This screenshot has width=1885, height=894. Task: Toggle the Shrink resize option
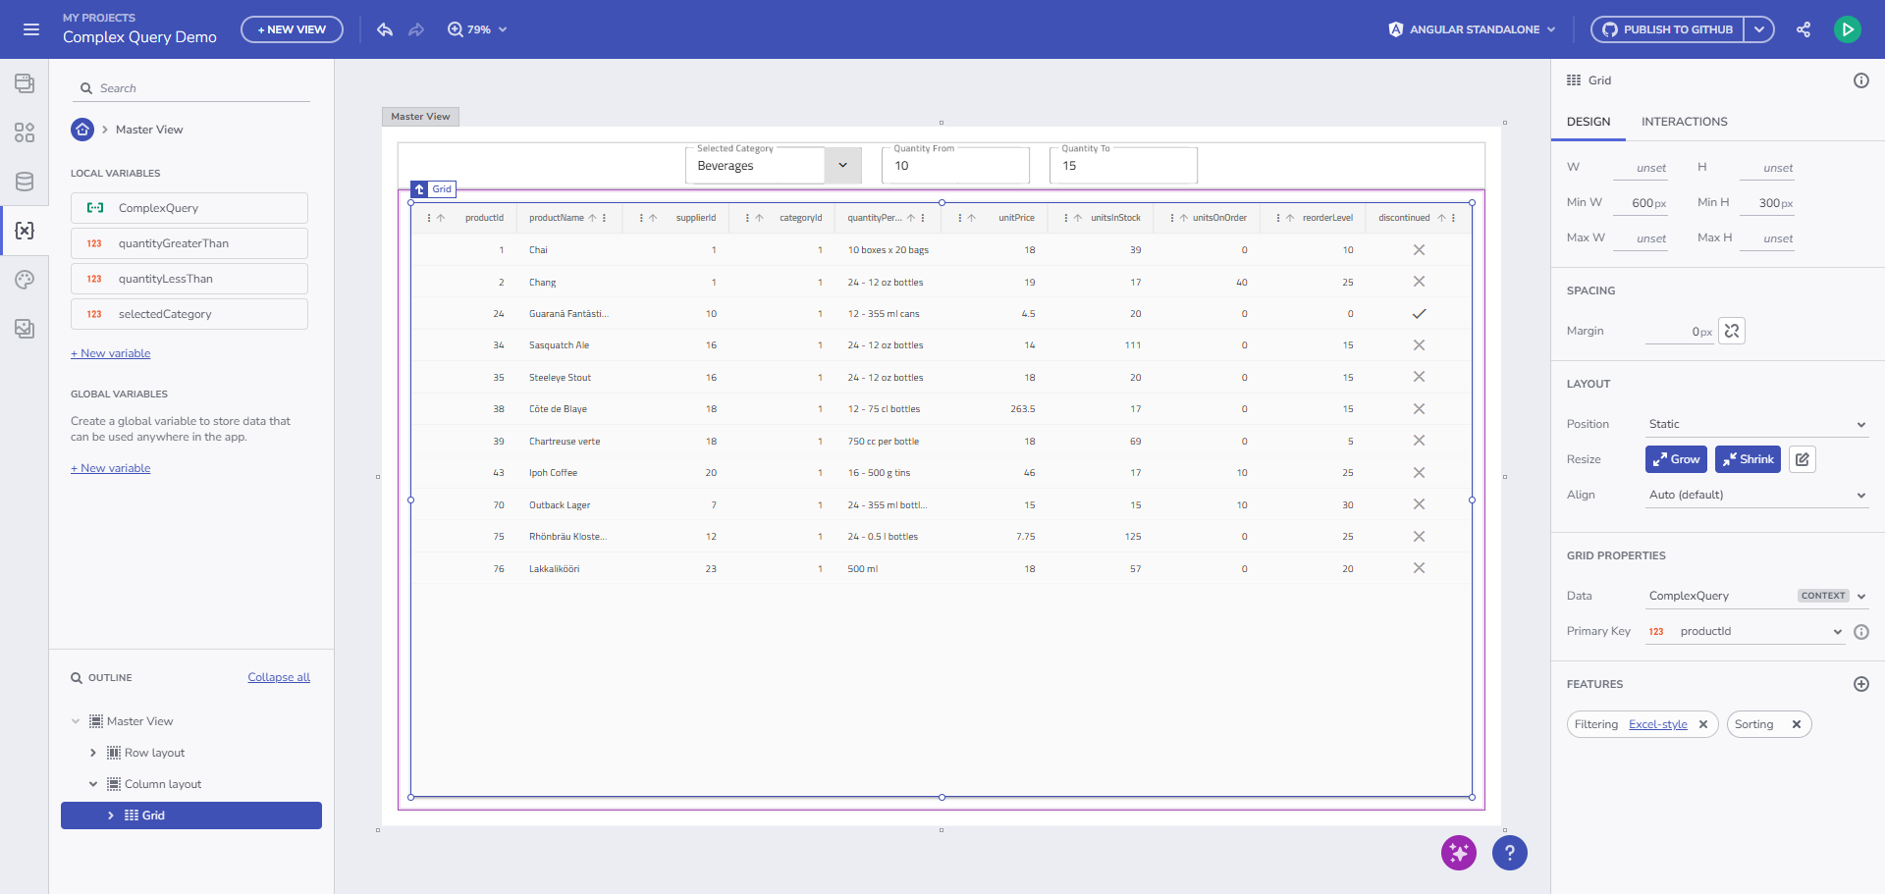coord(1748,459)
